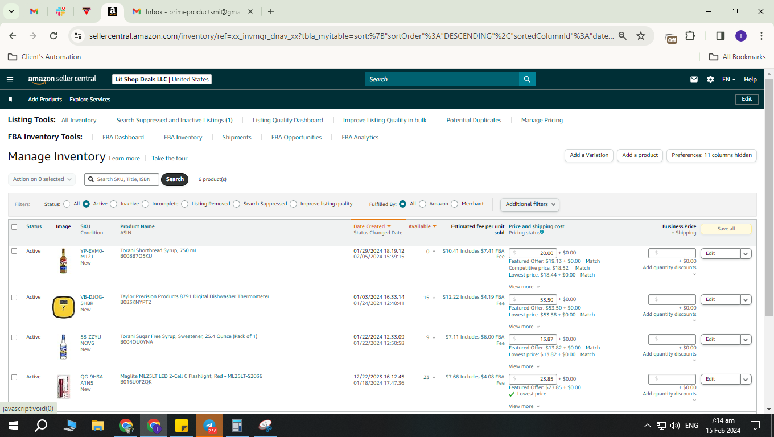Click the Search button next to SKU field
The image size is (774, 437).
coord(175,179)
